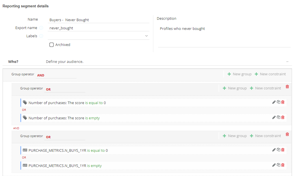Viewport: 294px width, 176px height.
Task: Delete the second OR group
Action: click(x=287, y=134)
